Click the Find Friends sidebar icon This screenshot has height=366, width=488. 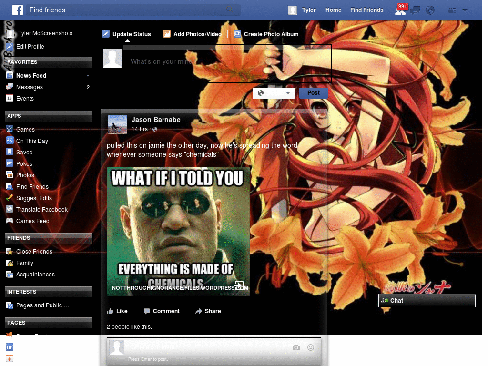coord(10,186)
